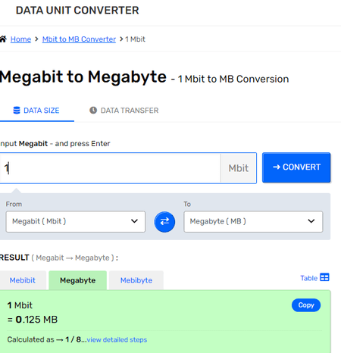Open the Megabit ( Mbit ) From dropdown

(x=76, y=221)
